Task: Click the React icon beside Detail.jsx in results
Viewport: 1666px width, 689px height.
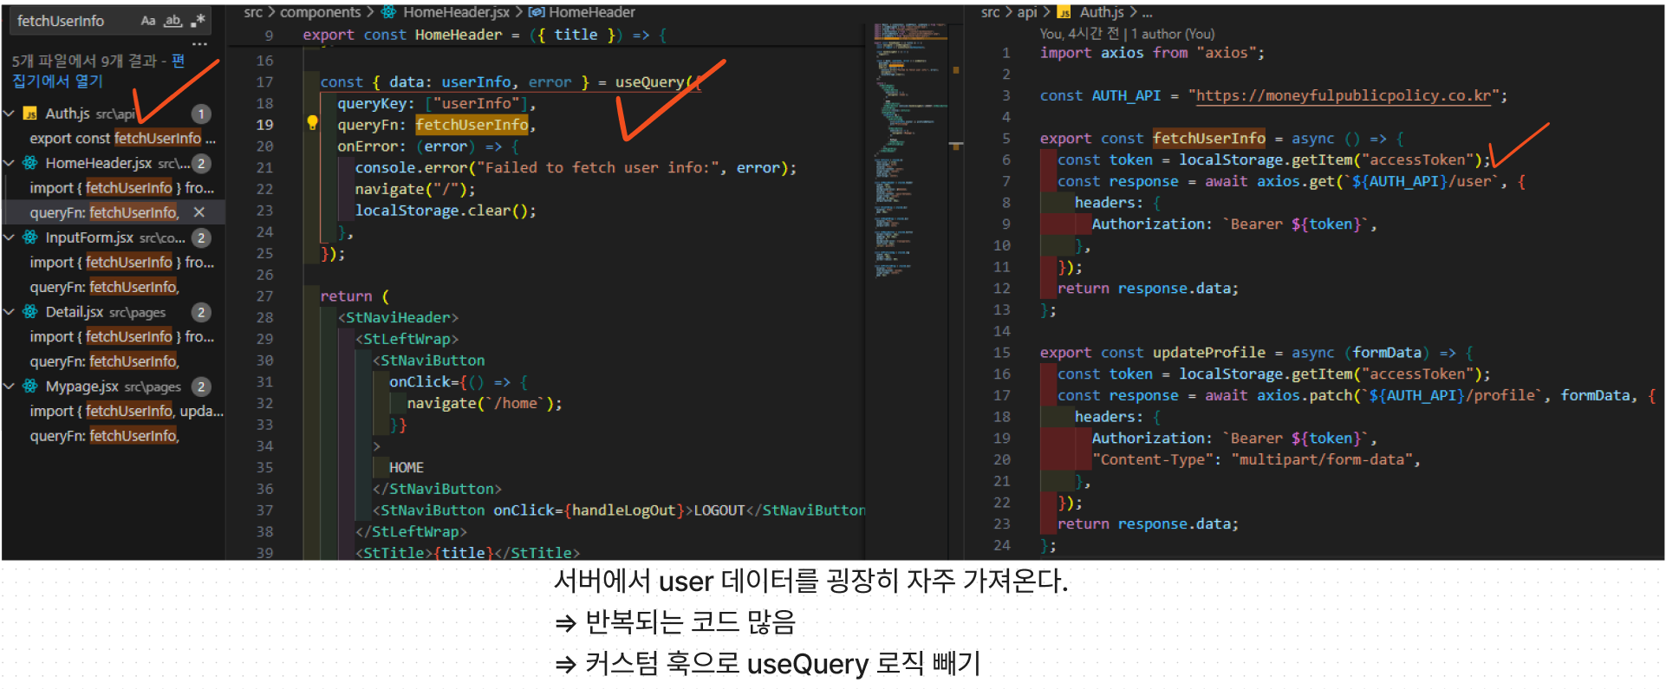Action: tap(29, 312)
